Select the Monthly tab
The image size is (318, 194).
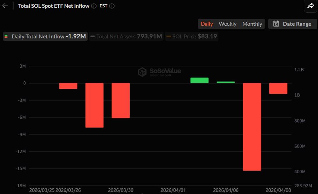(x=252, y=24)
